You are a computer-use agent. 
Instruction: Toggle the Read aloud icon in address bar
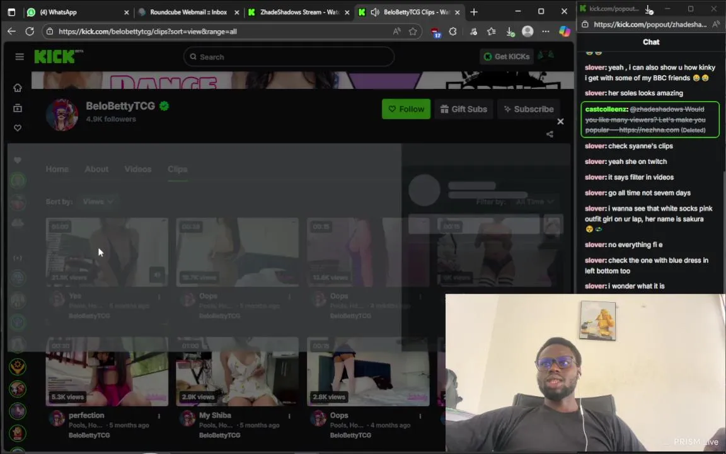point(397,31)
